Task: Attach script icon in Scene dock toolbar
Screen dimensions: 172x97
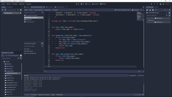Action: tap(21, 10)
